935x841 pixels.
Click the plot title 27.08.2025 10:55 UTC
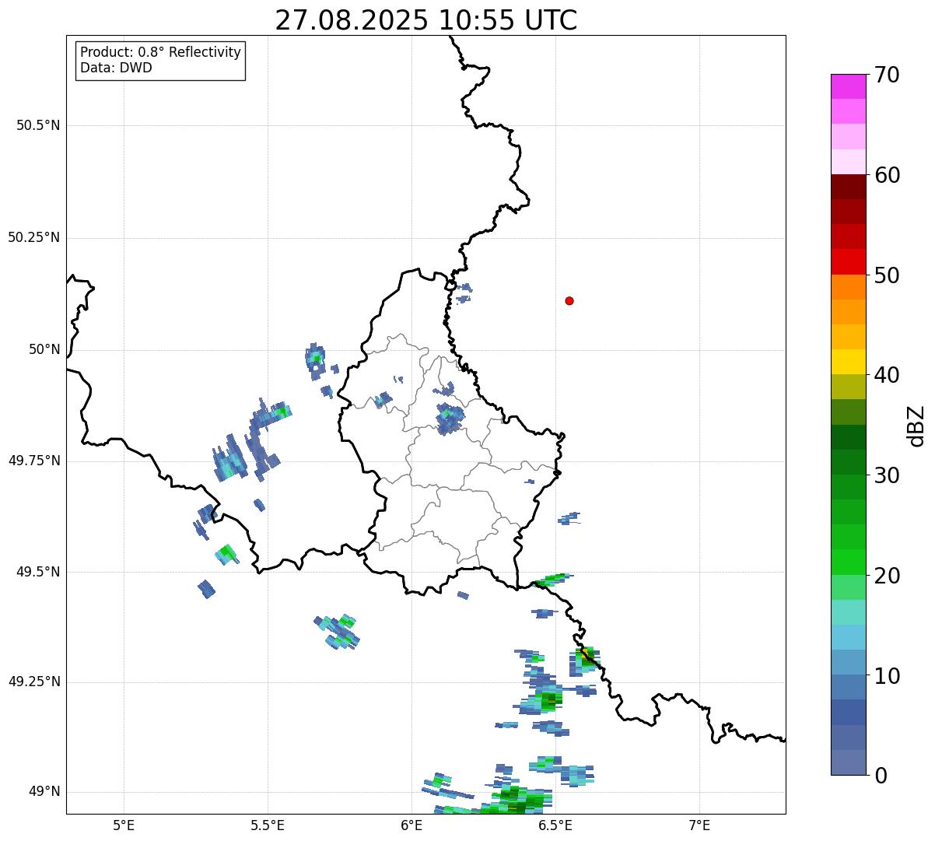[x=426, y=19]
